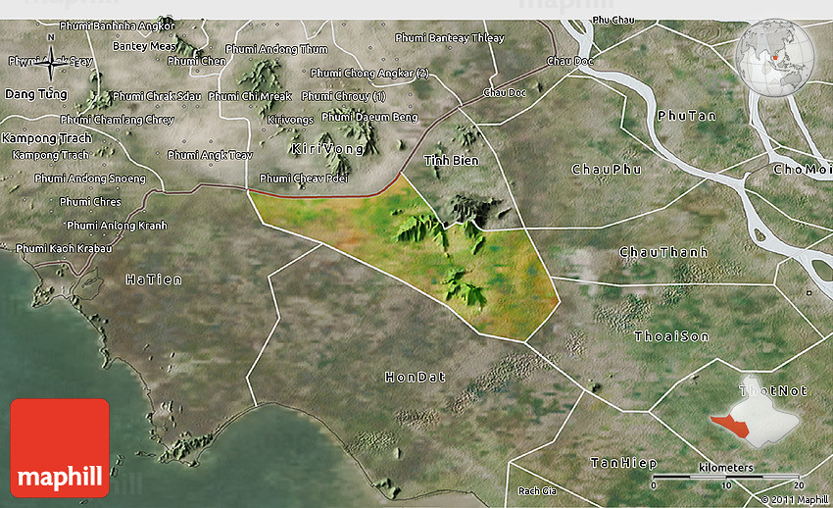The height and width of the screenshot is (508, 833).
Task: Click the globe locator icon
Action: click(775, 56)
